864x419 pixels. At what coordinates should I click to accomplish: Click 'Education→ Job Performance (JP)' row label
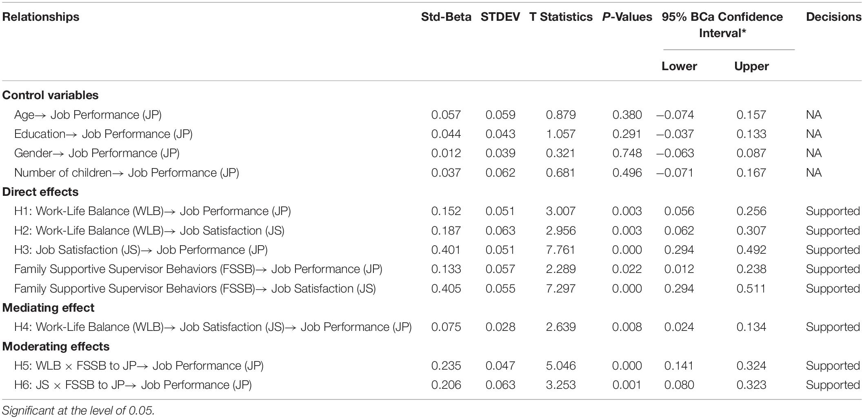(x=103, y=134)
